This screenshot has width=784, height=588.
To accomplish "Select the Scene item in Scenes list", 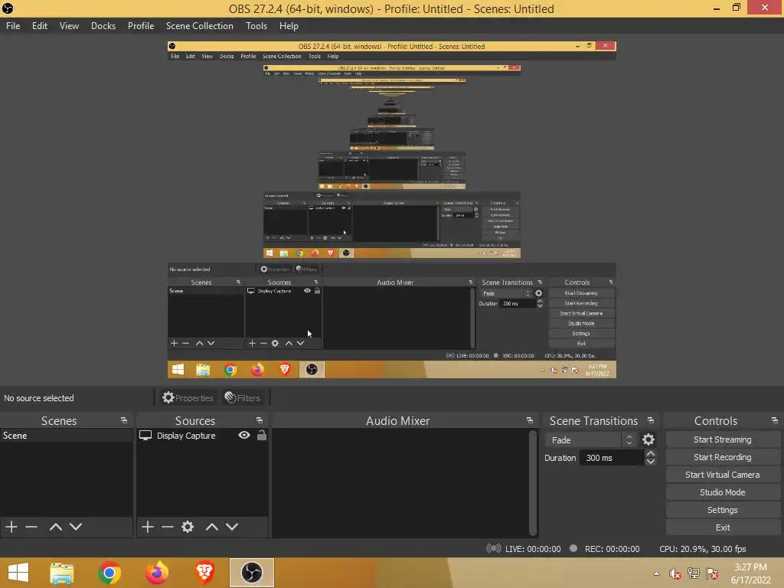I will pos(66,436).
